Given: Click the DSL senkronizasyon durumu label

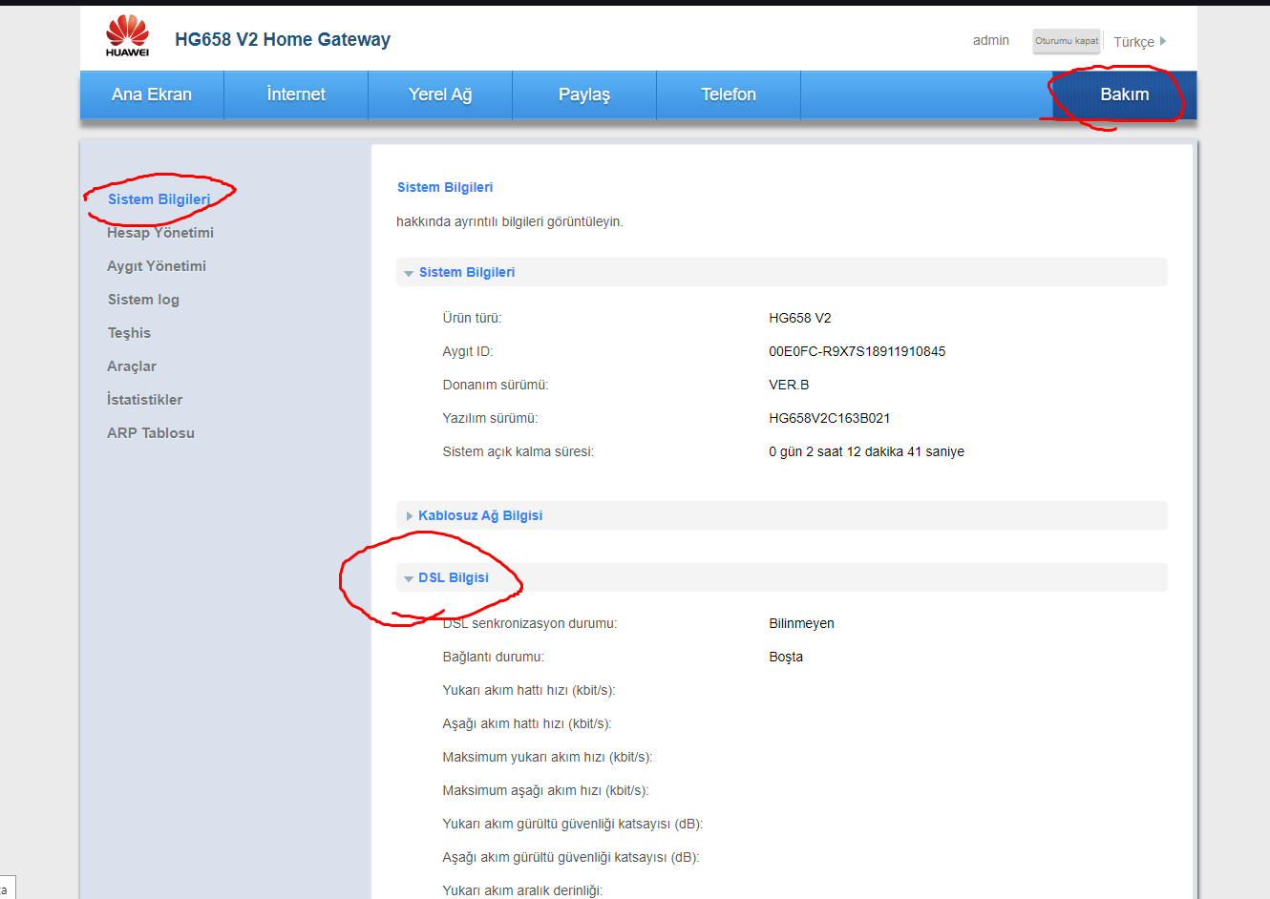Looking at the screenshot, I should 530,623.
